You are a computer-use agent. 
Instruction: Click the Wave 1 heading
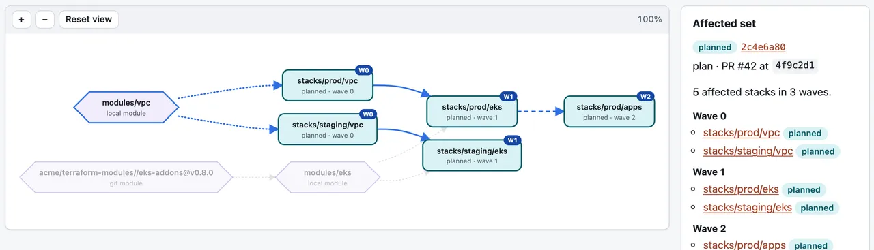tap(710, 172)
